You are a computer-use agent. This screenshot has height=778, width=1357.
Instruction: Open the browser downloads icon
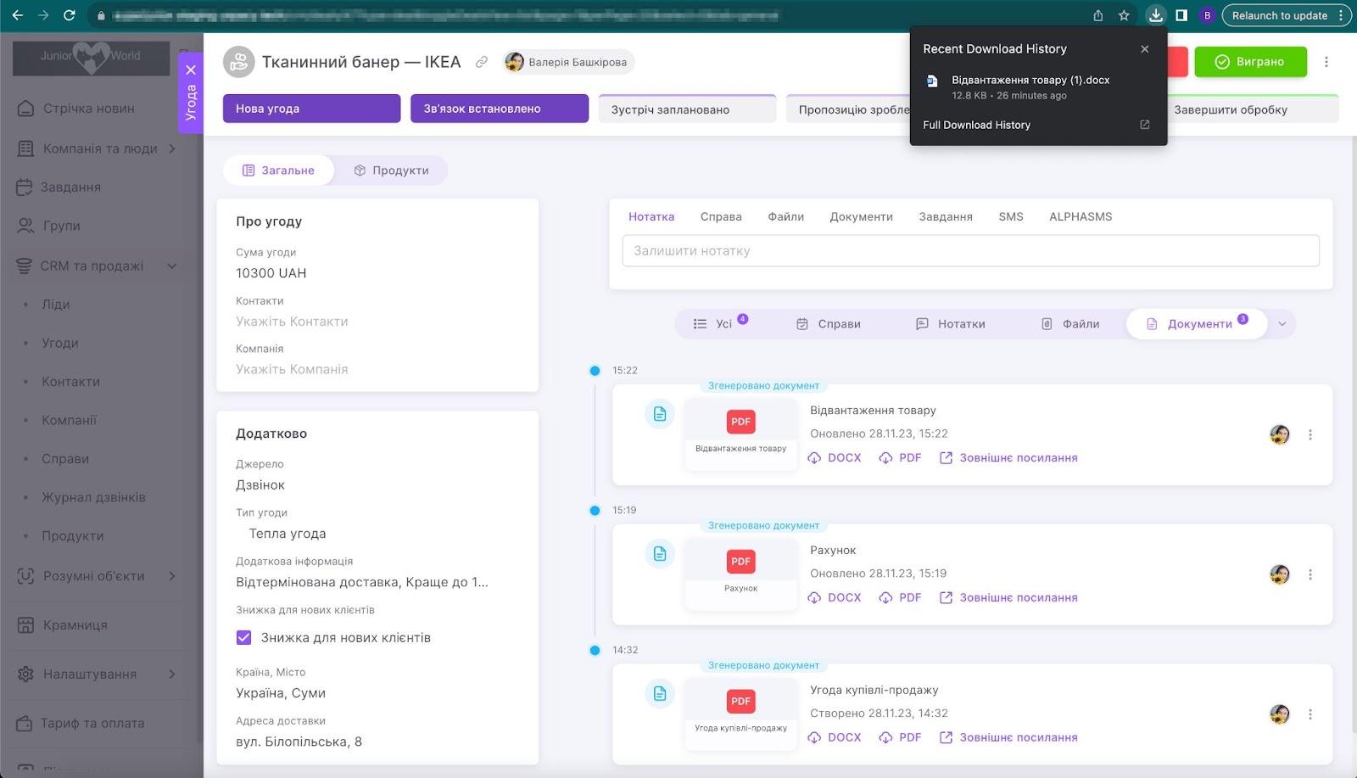[1155, 15]
